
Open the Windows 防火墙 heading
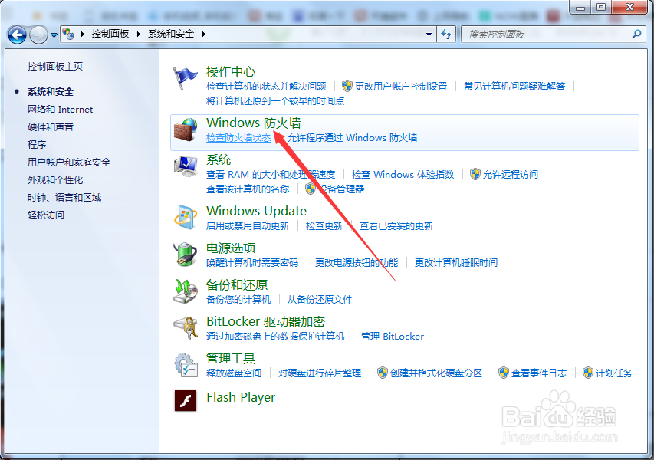click(253, 123)
